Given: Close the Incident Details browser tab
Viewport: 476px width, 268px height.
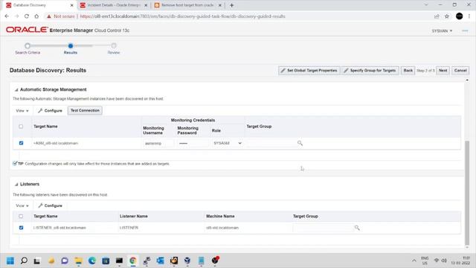Looking at the screenshot, I should (146, 5).
